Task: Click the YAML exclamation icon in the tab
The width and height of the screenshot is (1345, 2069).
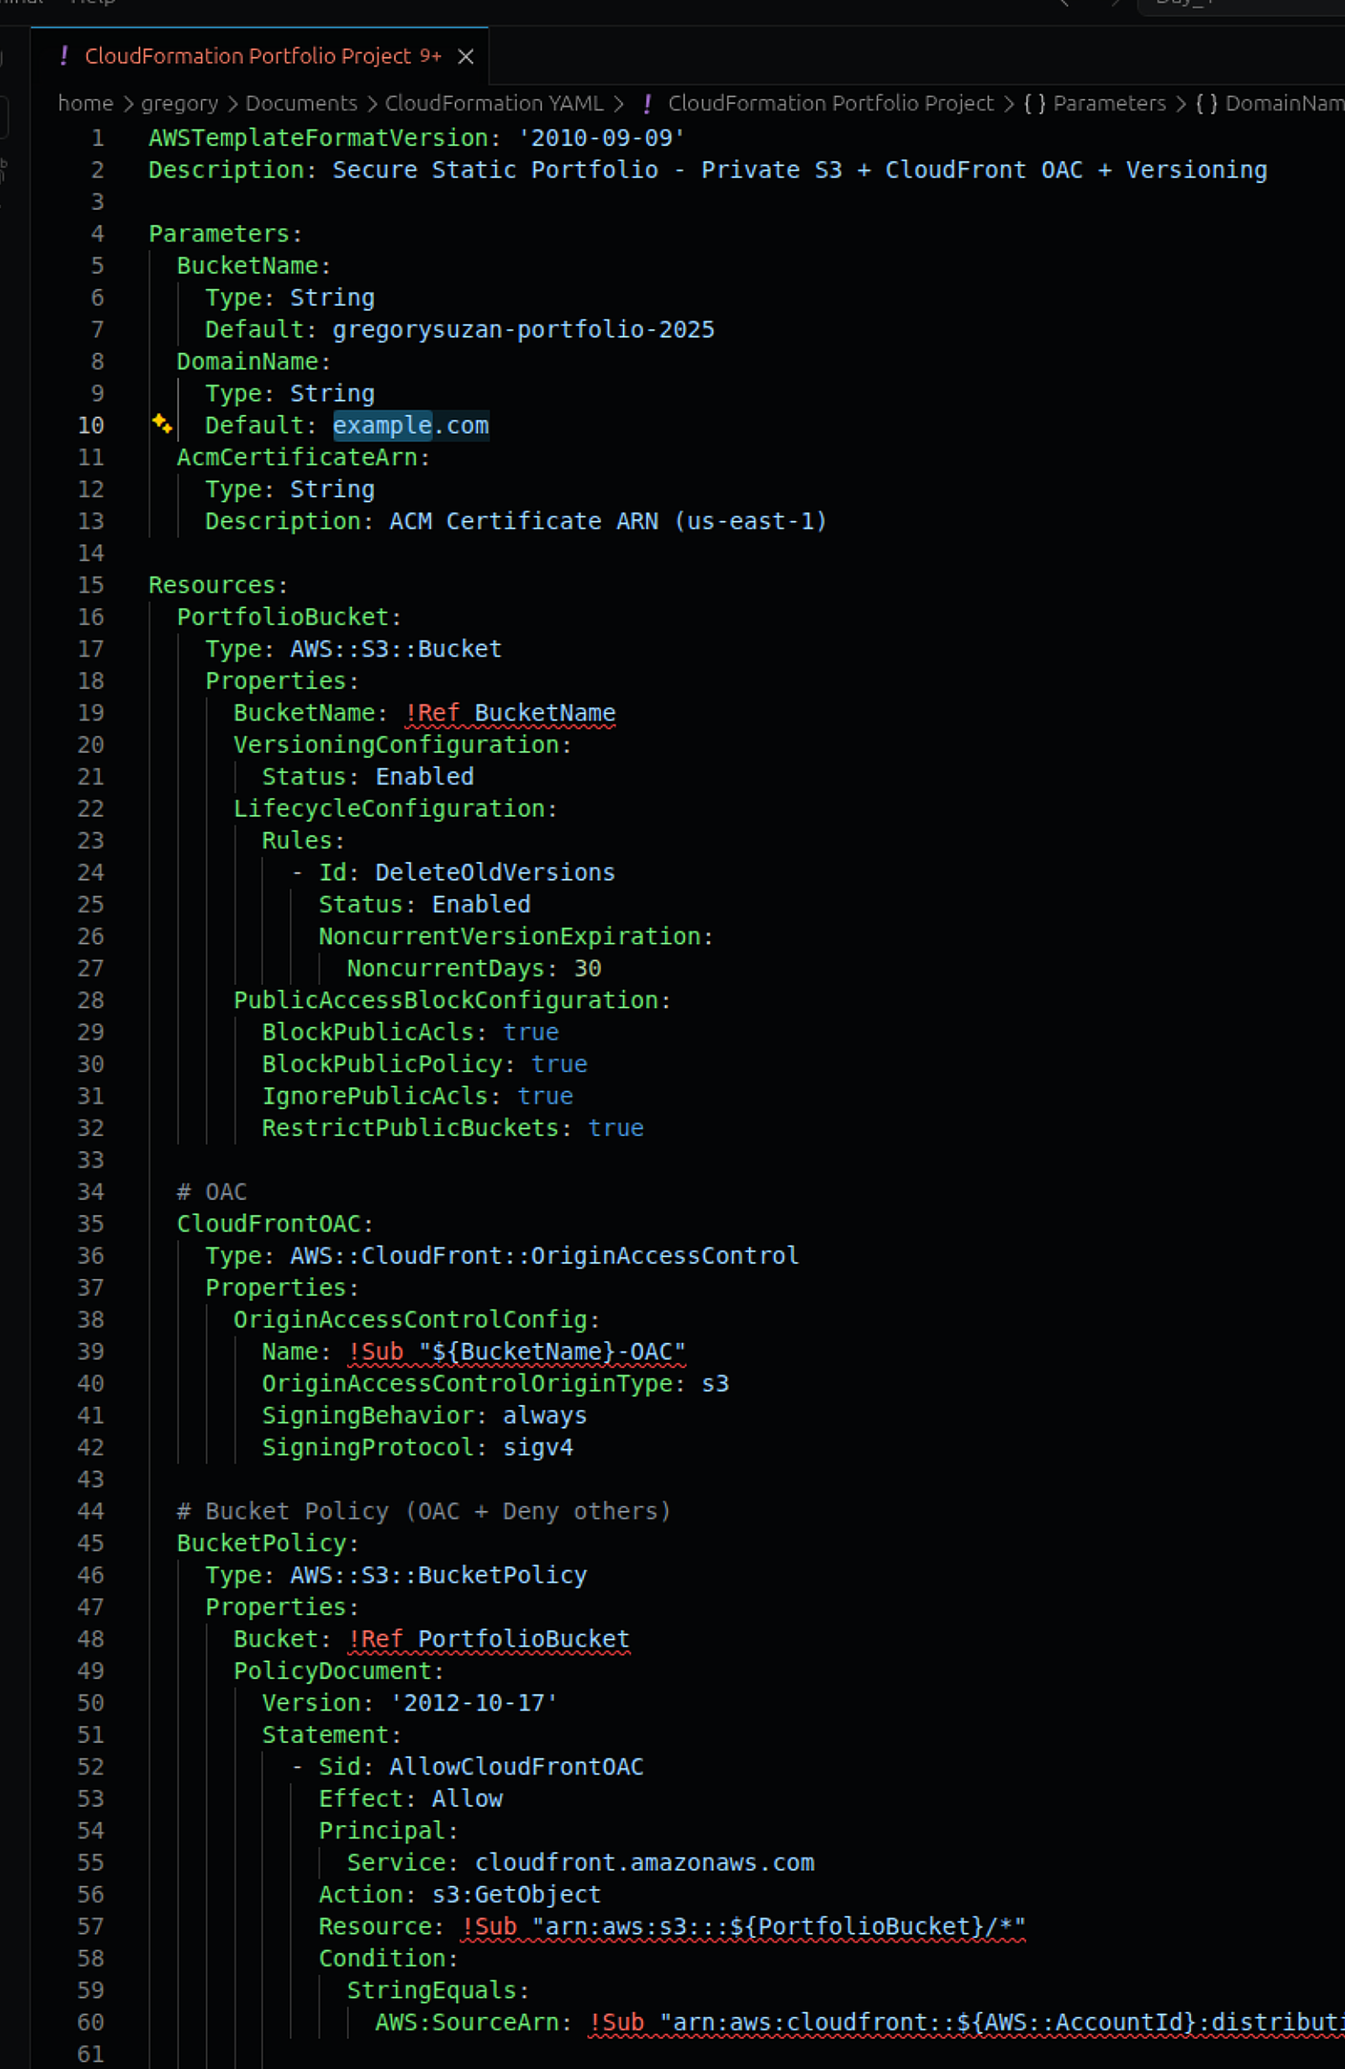Action: [64, 56]
